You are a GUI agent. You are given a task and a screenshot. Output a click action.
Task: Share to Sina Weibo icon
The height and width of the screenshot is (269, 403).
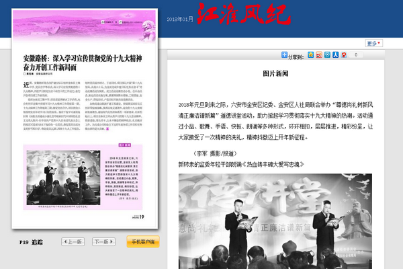click(318, 55)
